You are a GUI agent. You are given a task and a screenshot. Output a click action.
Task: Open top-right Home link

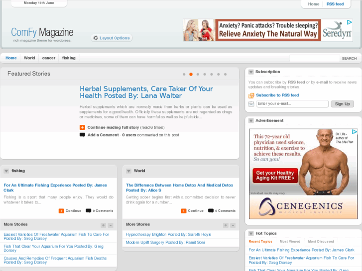point(314,4)
